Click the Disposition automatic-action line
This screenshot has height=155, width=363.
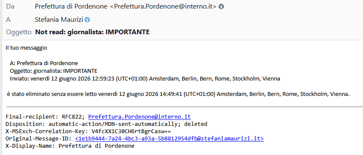tap(106, 124)
